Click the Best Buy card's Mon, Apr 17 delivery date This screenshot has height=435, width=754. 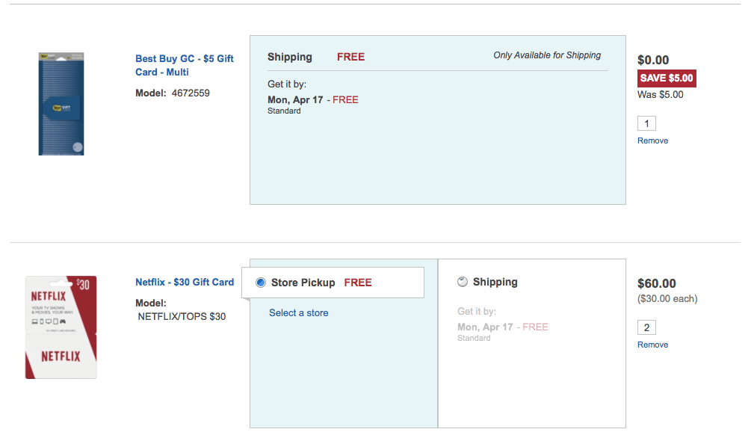[x=295, y=99]
